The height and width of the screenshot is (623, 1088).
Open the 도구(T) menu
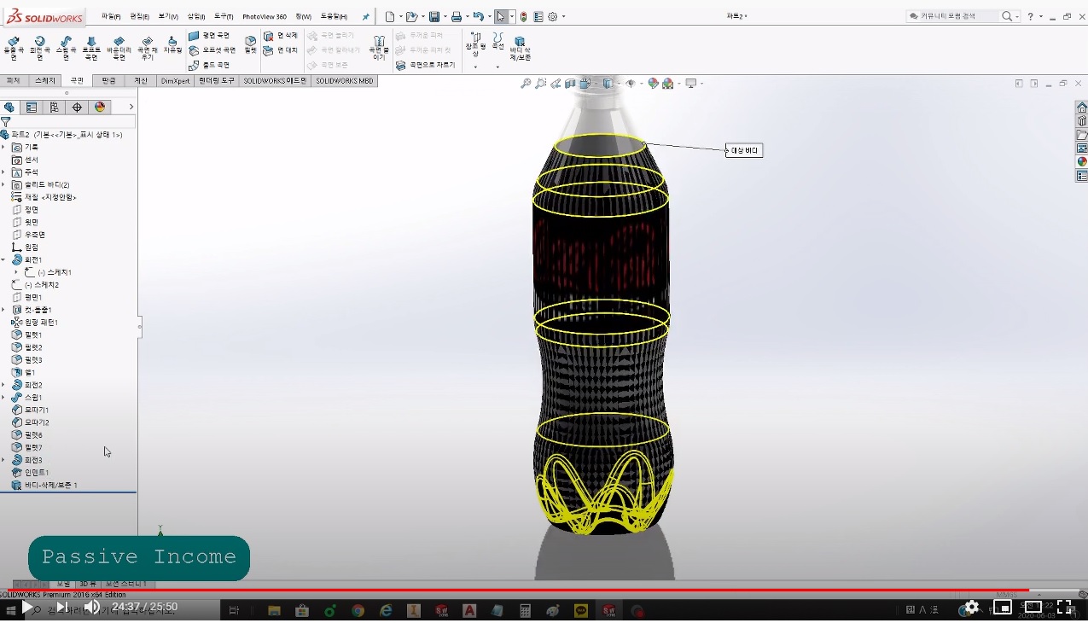coord(224,16)
